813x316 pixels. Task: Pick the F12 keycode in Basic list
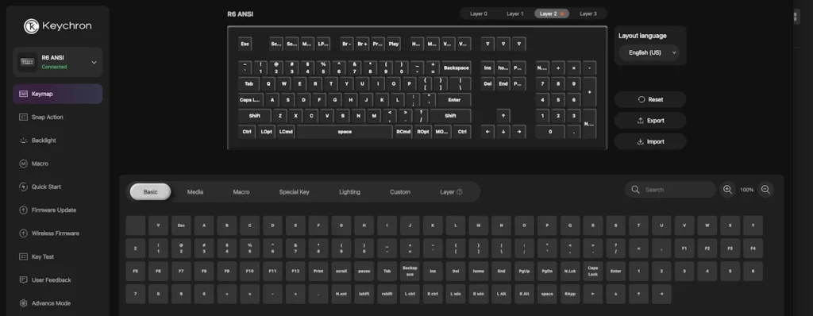point(295,272)
